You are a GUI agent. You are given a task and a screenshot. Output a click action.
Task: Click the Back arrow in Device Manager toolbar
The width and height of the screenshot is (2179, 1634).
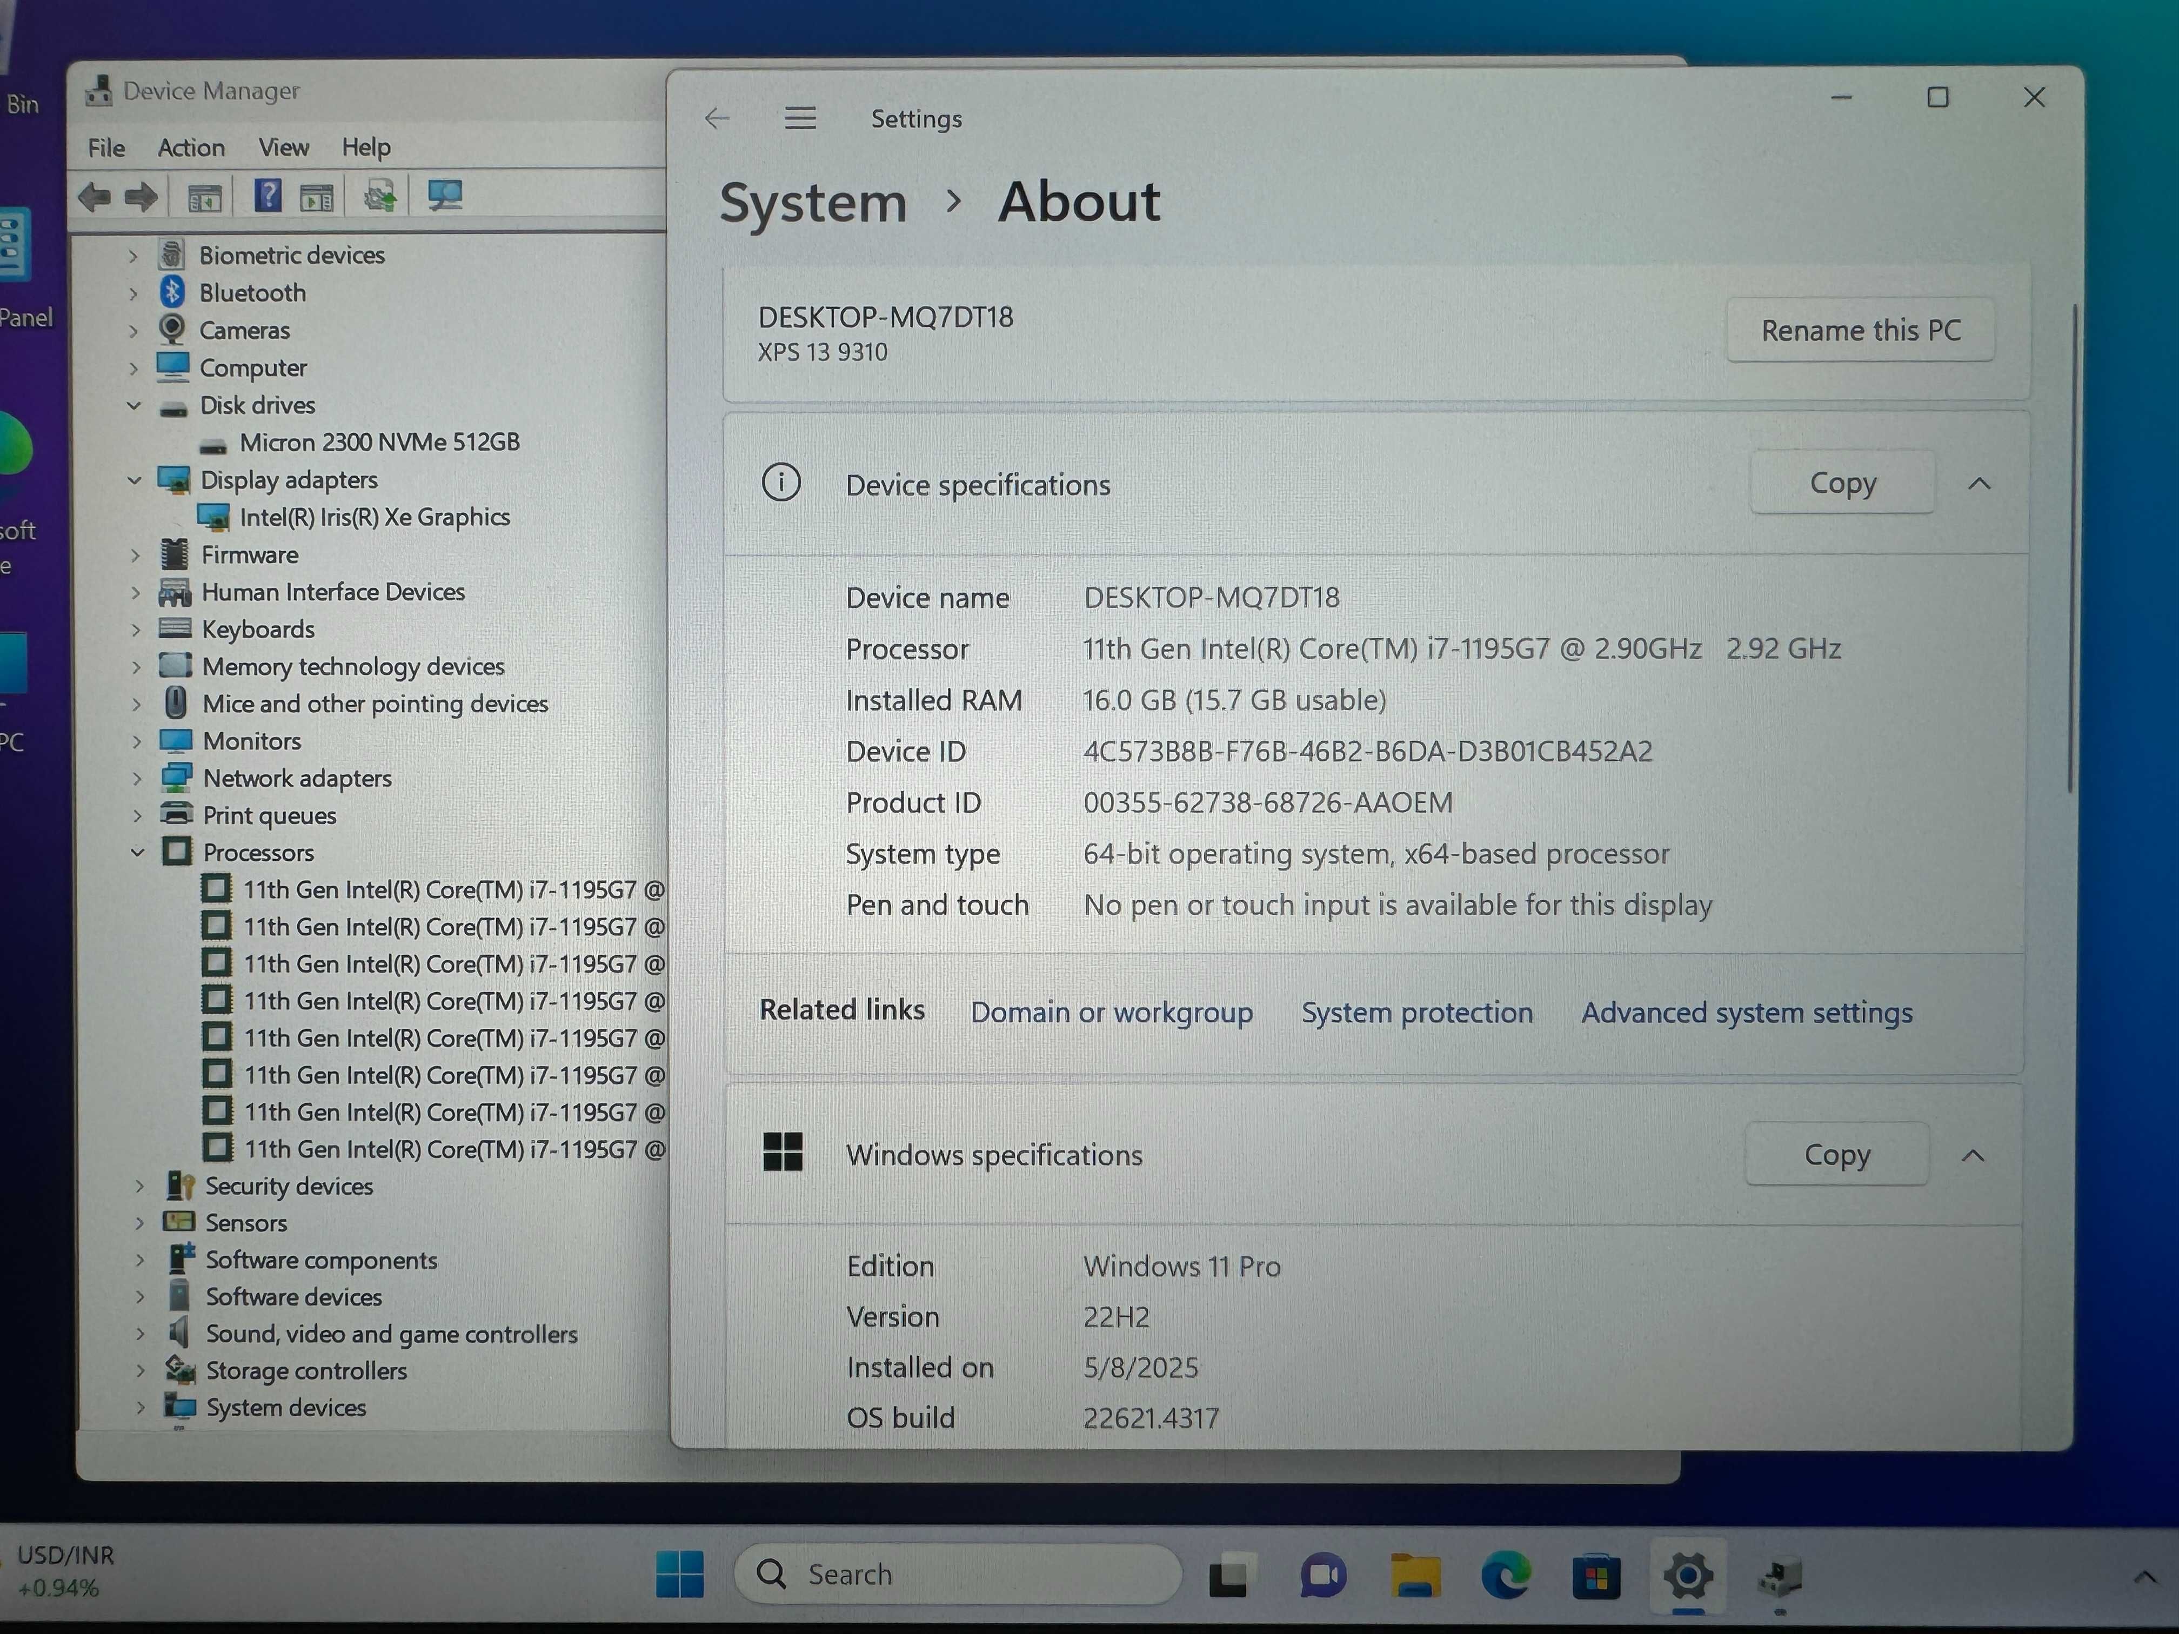(95, 198)
